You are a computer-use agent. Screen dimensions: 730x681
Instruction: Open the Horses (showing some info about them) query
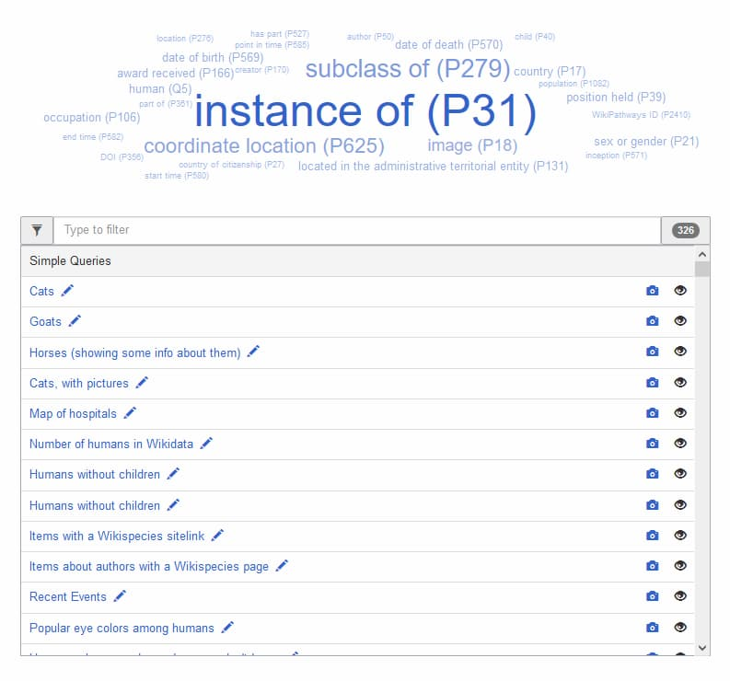tap(134, 352)
